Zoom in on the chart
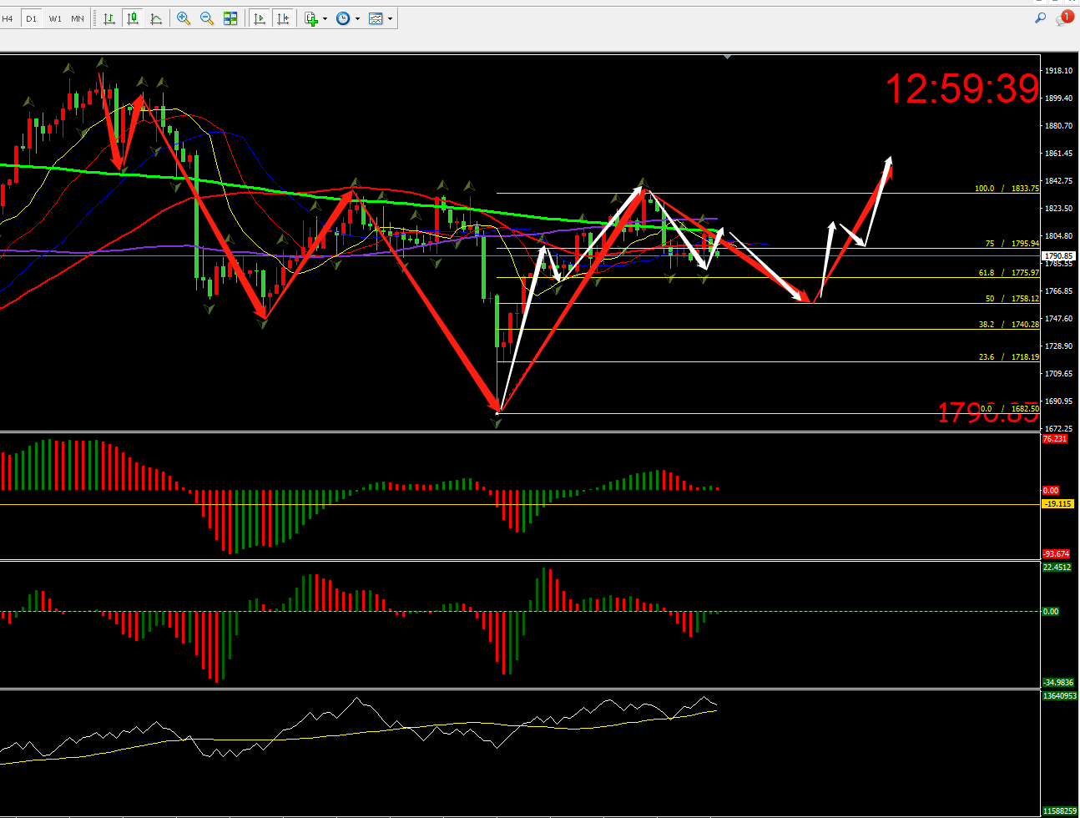Image resolution: width=1080 pixels, height=818 pixels. coord(184,18)
